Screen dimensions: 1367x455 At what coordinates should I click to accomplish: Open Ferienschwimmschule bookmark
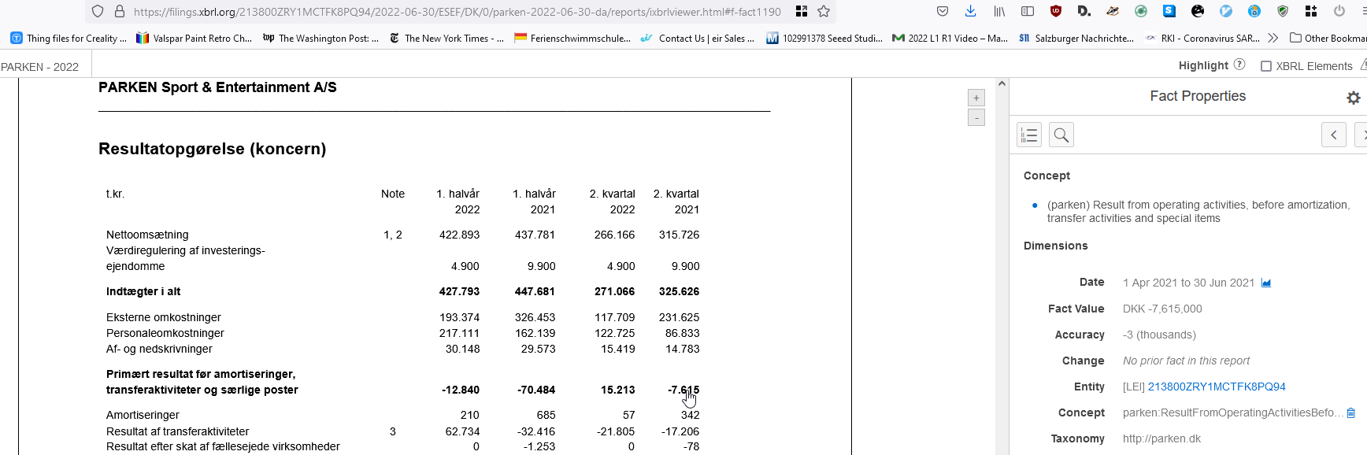572,38
